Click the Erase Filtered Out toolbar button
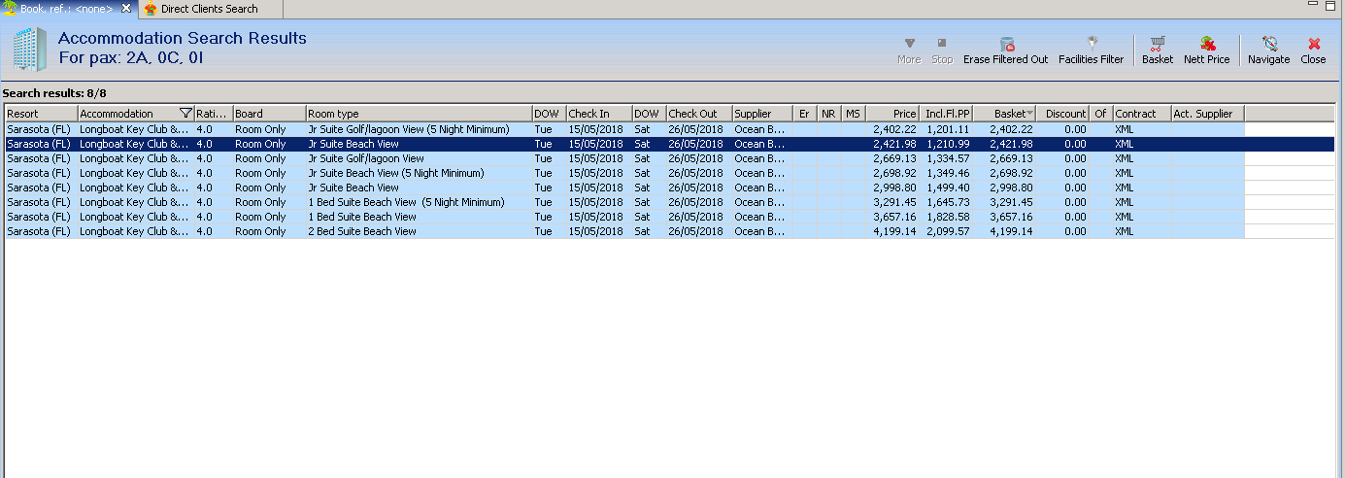 point(1005,51)
